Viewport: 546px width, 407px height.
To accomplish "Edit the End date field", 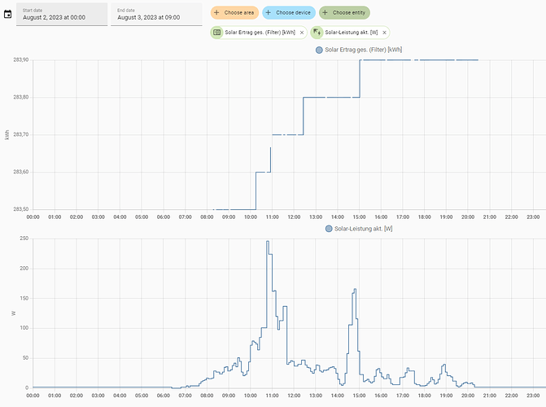I will (x=156, y=15).
